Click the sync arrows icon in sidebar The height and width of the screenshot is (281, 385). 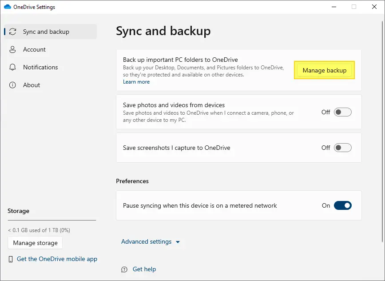pos(12,32)
